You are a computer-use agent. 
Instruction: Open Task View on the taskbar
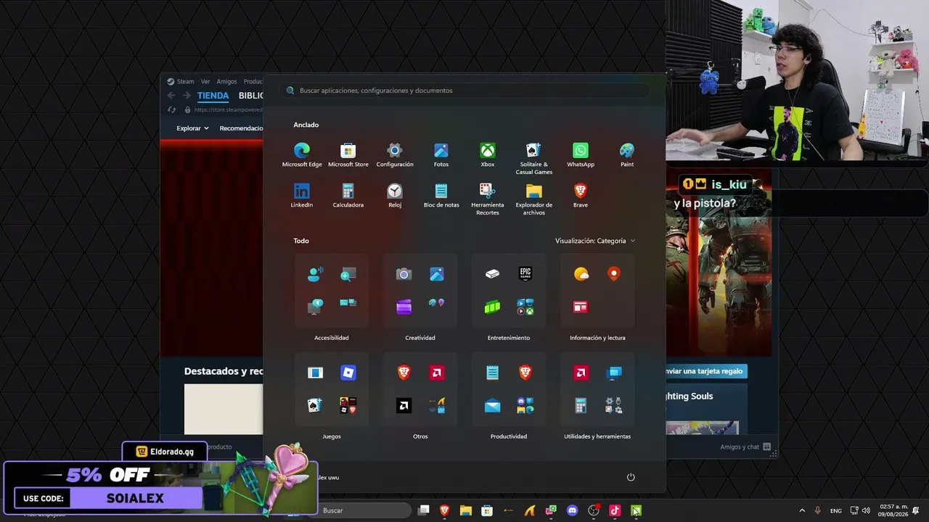424,510
